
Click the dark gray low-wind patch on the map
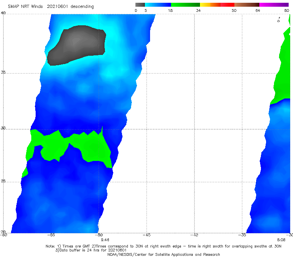pos(76,45)
